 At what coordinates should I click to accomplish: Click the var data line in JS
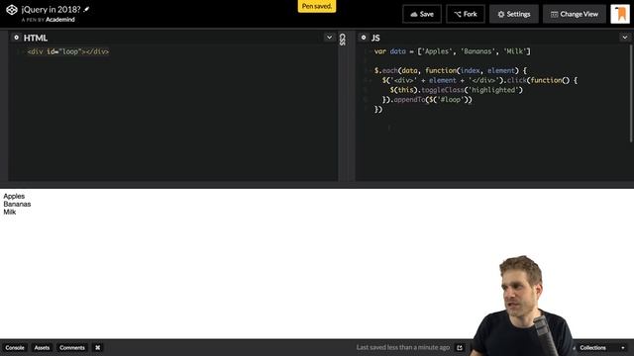click(x=452, y=51)
